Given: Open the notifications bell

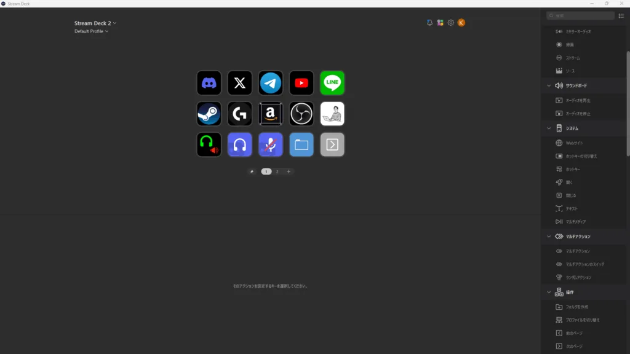Looking at the screenshot, I should (429, 23).
